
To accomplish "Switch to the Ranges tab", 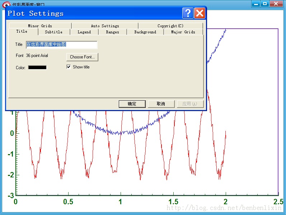I will click(112, 32).
